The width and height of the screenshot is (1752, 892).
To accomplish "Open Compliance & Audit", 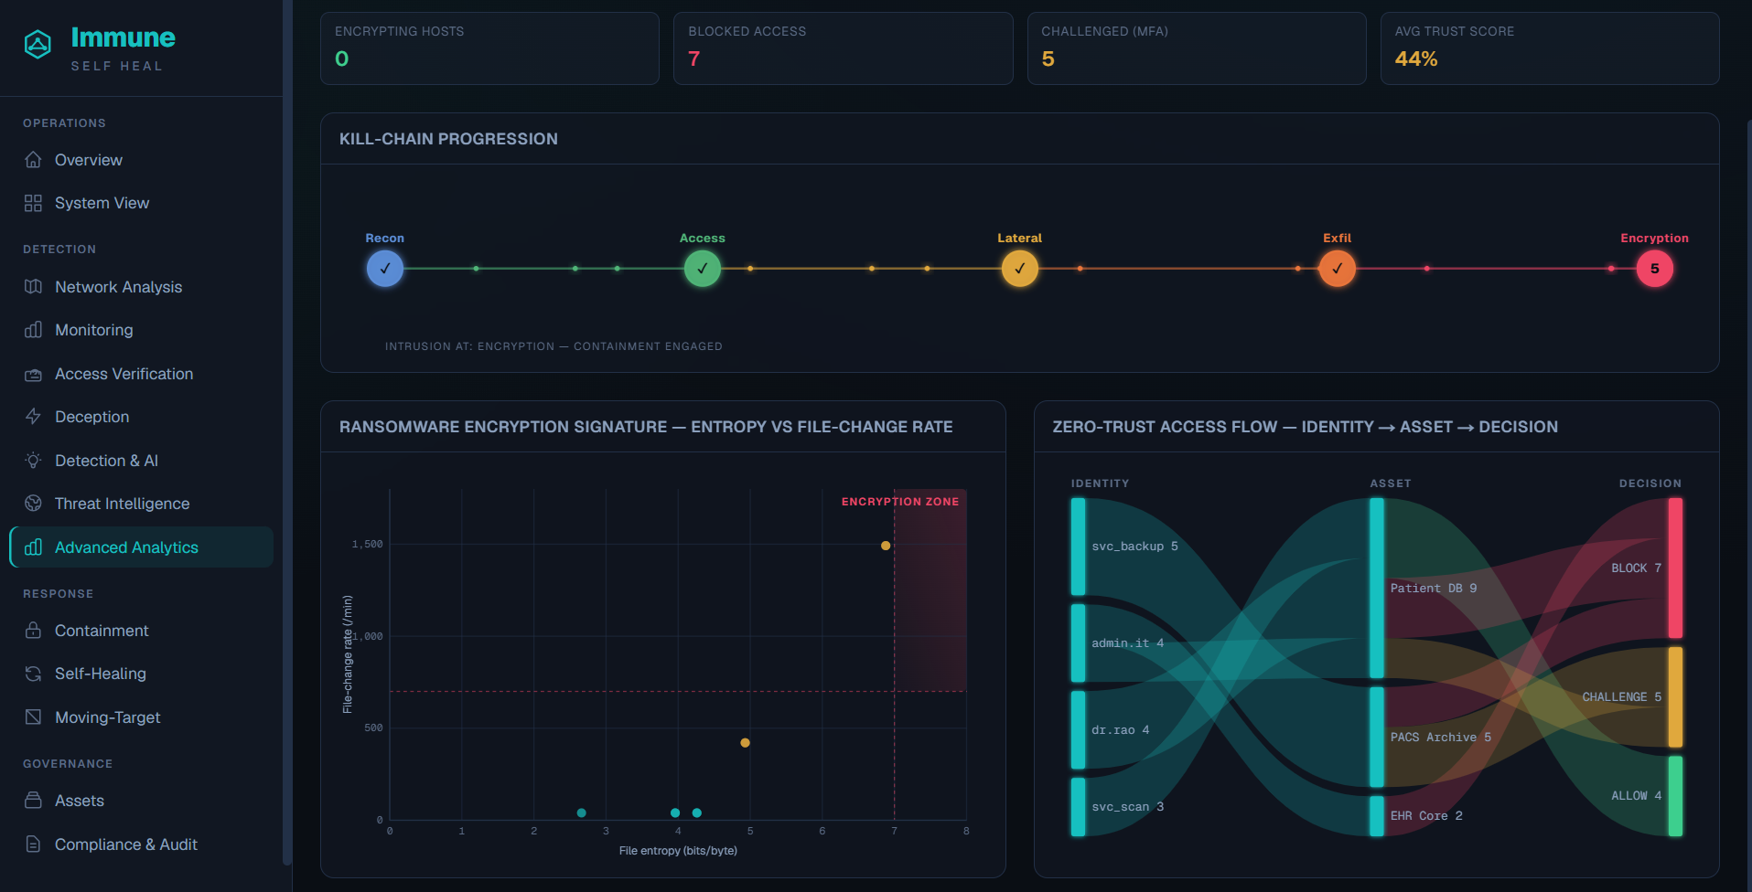I will (141, 844).
